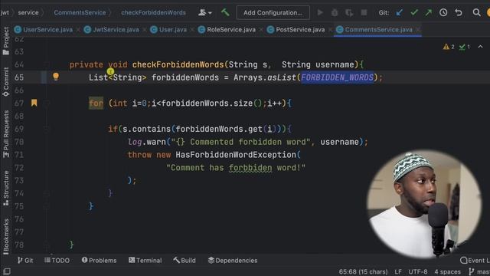This screenshot has width=490, height=276.
Task: Close the User.java tab
Action: [192, 30]
